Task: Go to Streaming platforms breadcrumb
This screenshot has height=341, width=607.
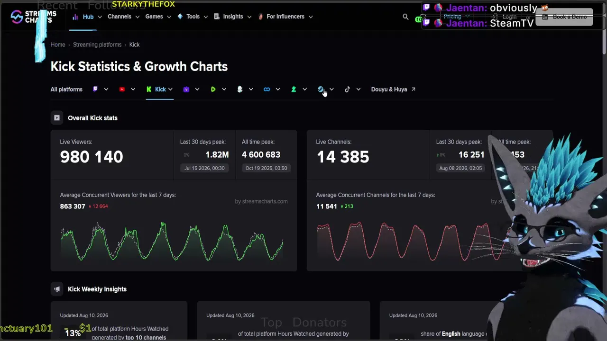Action: [x=97, y=45]
